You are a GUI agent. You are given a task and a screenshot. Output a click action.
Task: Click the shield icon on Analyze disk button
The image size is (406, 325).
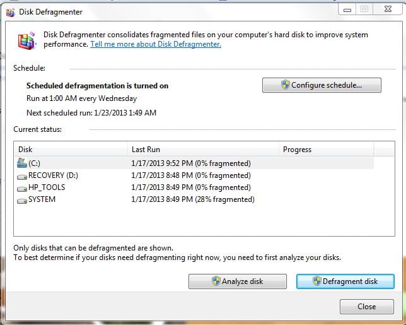coord(216,281)
